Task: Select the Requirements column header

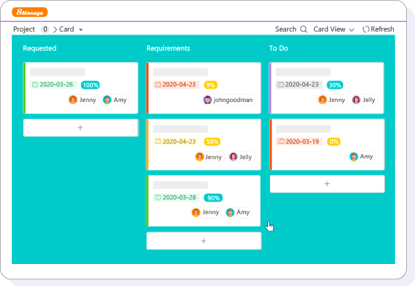Action: tap(168, 48)
